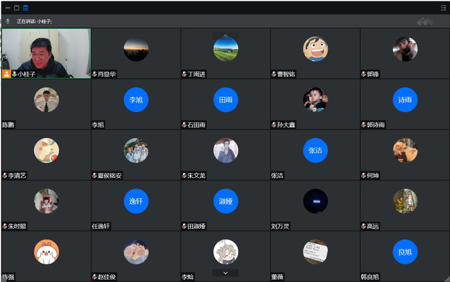Screen dimensions: 450x282
Task: Click the blue 良旭 avatar circle
Action: point(404,252)
